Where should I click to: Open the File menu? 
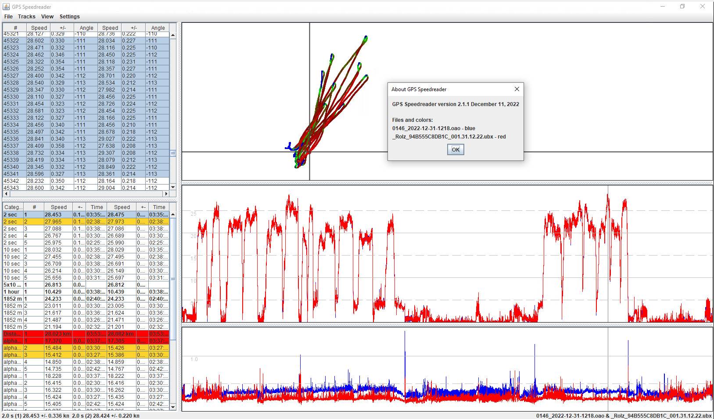(8, 17)
